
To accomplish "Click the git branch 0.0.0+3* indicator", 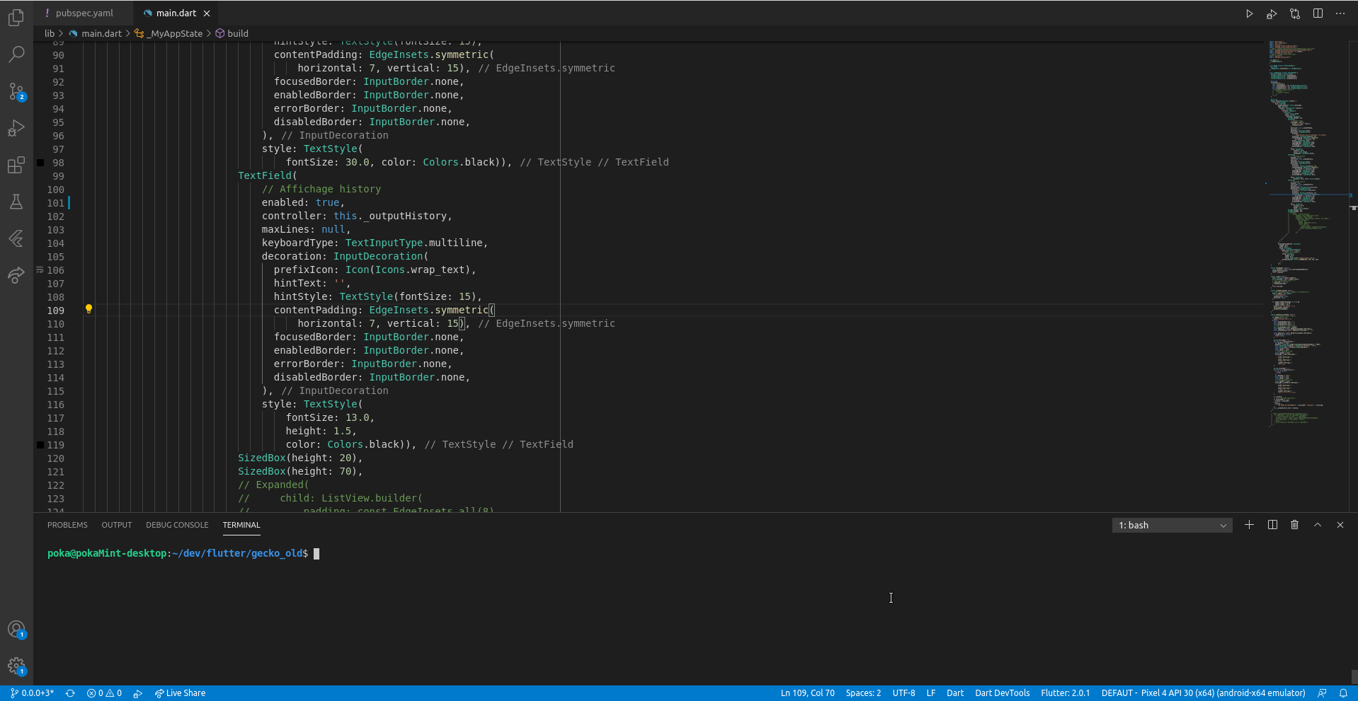I will point(32,693).
